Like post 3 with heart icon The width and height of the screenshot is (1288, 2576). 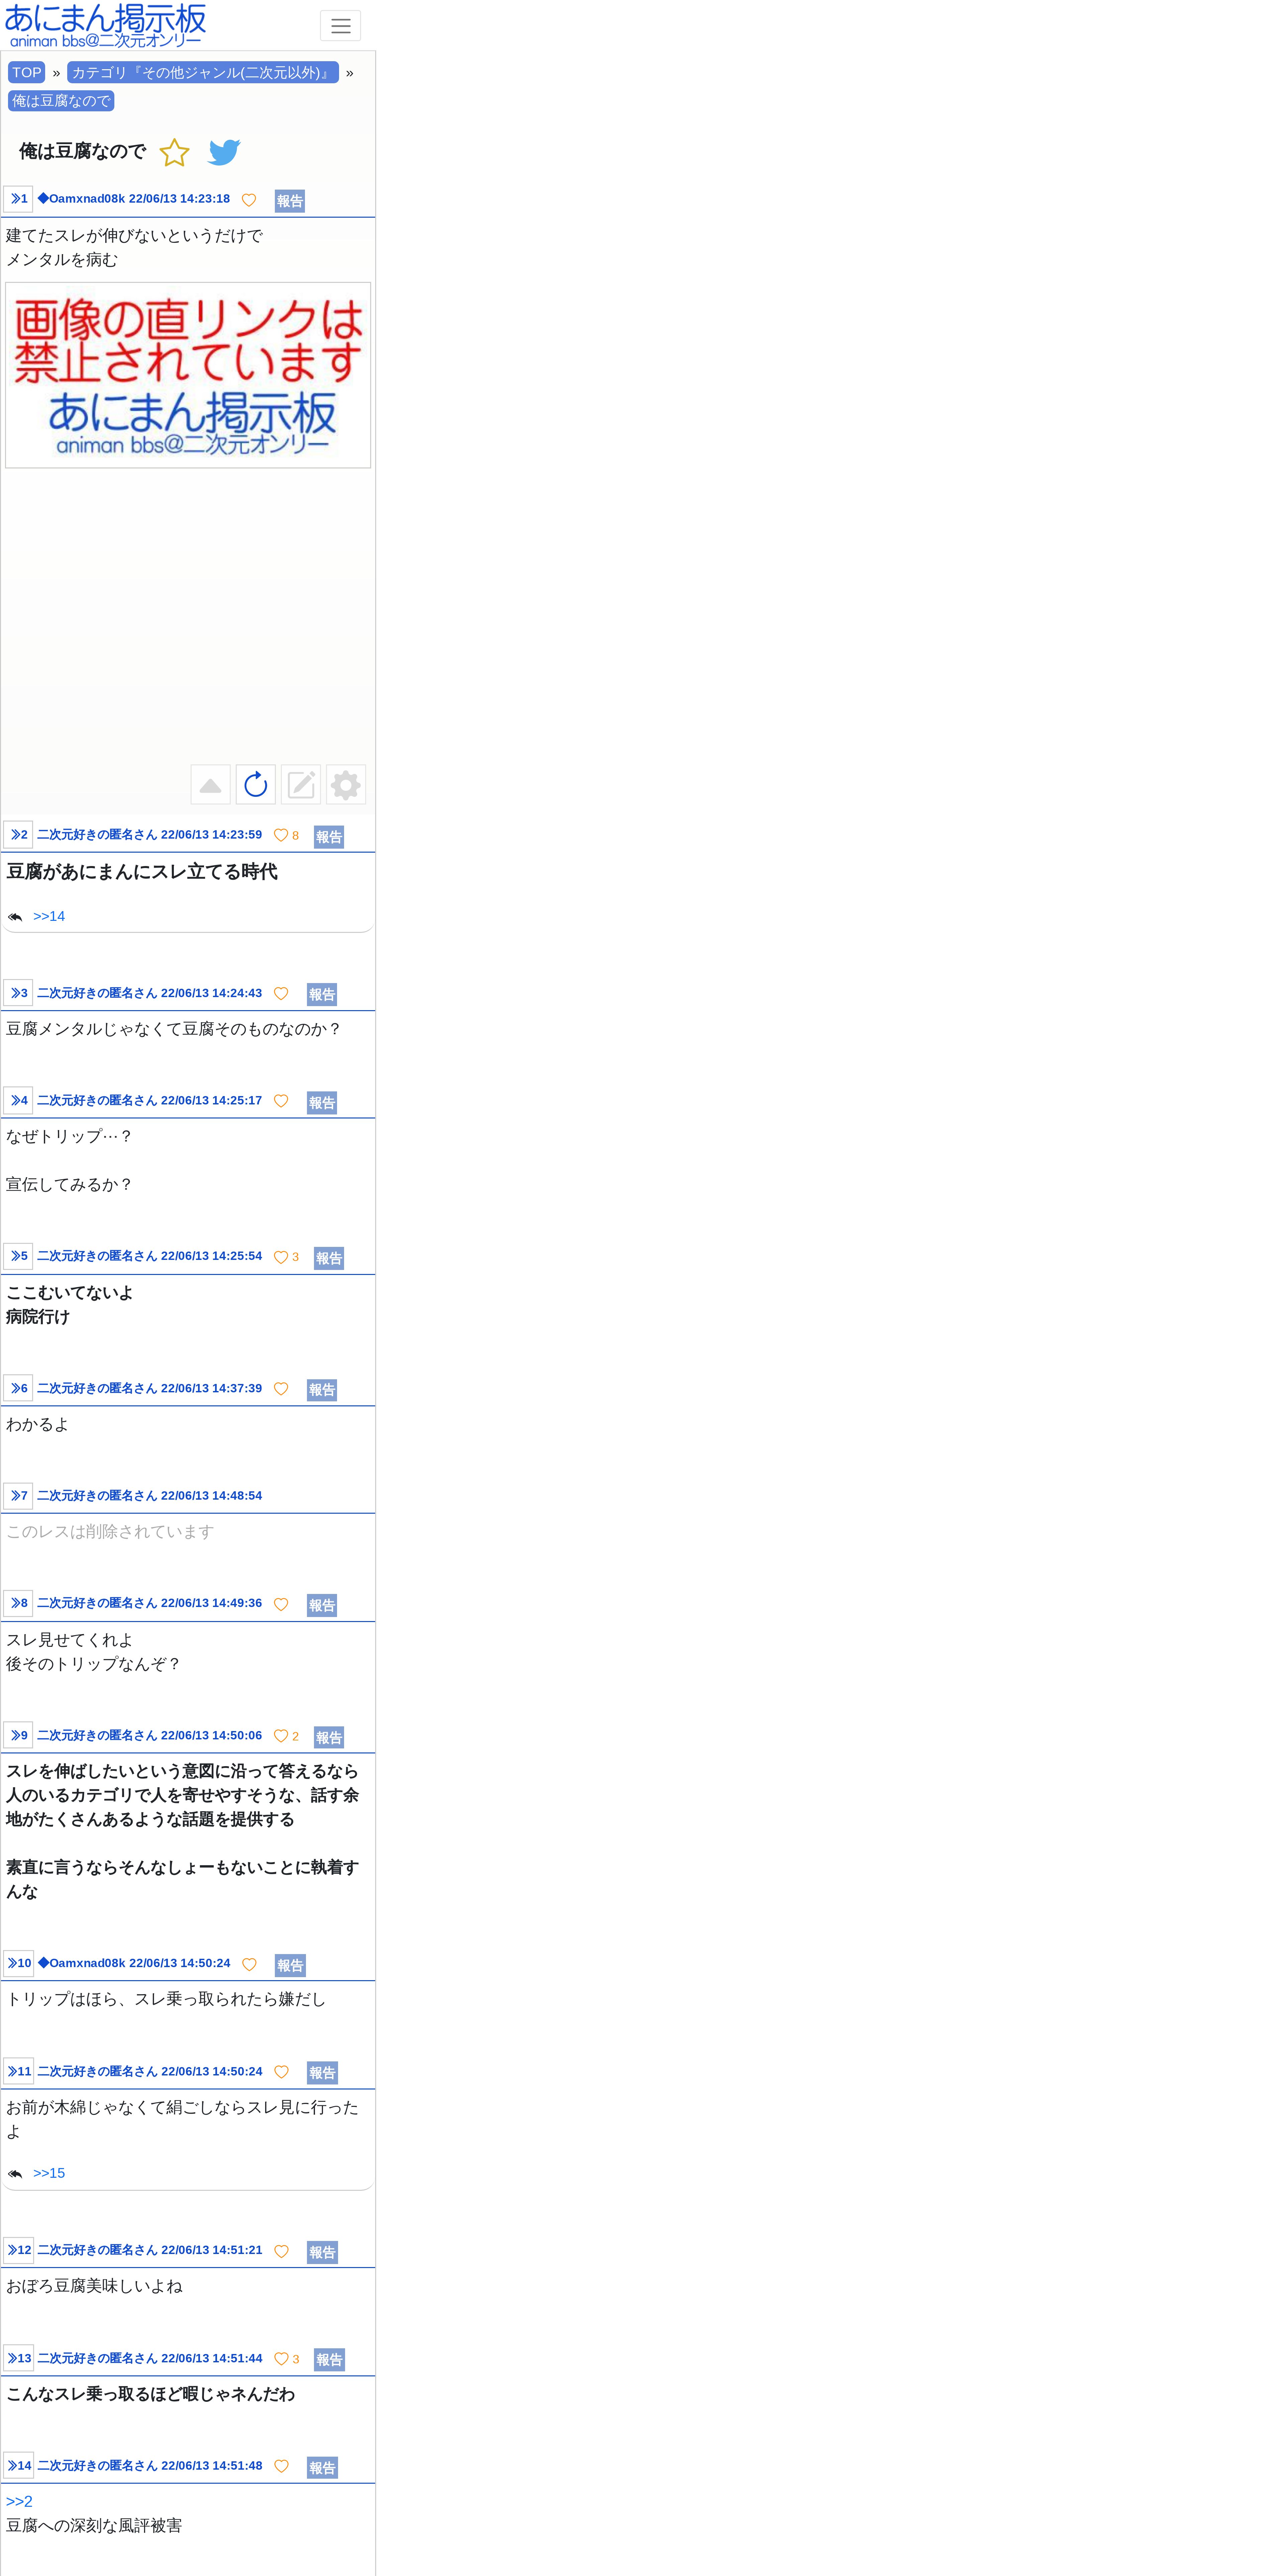coord(281,994)
